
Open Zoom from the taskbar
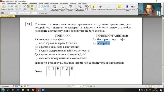point(43,90)
